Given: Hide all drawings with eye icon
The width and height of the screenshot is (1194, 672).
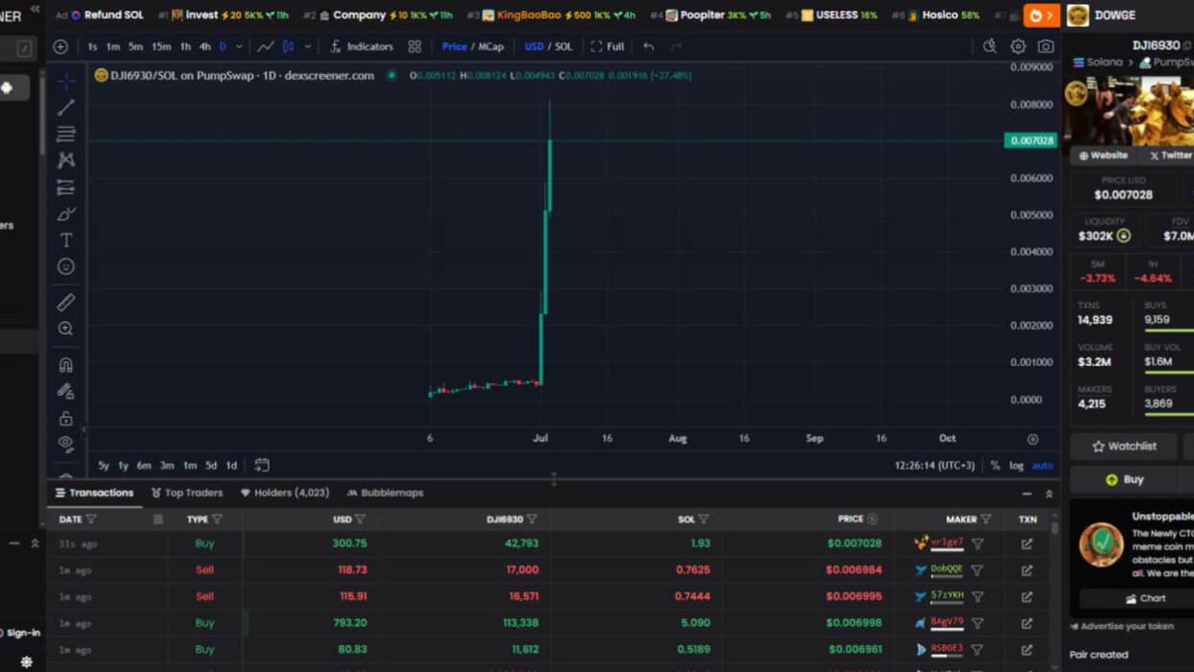Looking at the screenshot, I should [65, 444].
